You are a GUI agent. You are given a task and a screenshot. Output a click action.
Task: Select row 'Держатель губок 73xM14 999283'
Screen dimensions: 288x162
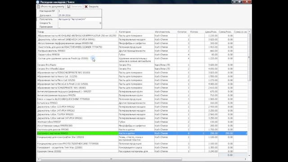[142, 114]
